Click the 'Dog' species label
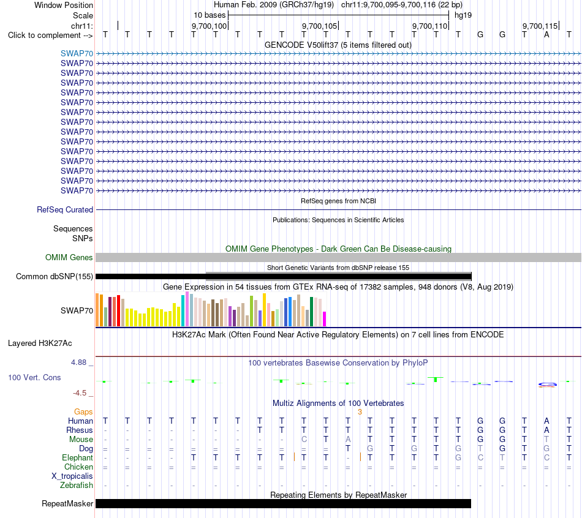The width and height of the screenshot is (582, 518). tap(86, 449)
